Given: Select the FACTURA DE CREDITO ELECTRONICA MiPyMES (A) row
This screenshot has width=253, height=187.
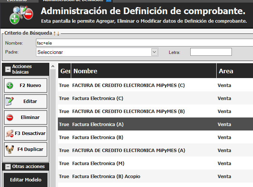Looking at the screenshot, I should [128, 150].
